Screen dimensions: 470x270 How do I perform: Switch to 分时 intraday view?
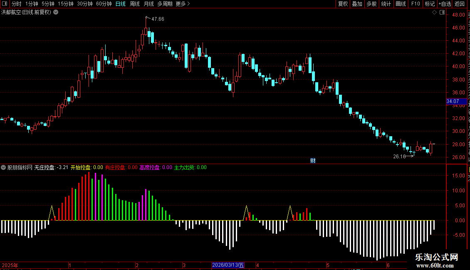(17, 4)
